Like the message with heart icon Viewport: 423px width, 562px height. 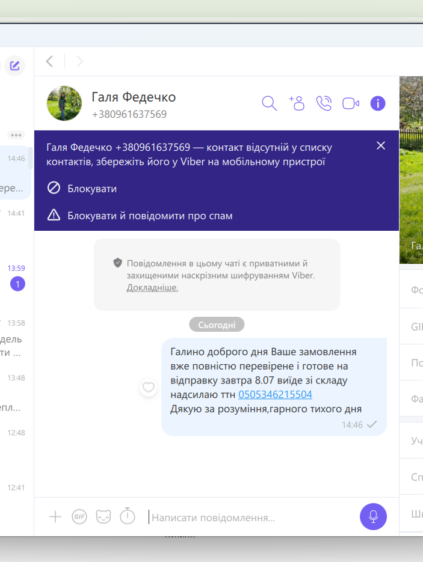point(148,388)
